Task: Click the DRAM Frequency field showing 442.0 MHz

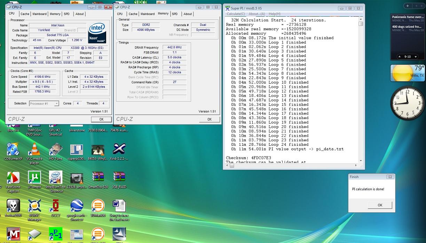Action: pos(174,48)
